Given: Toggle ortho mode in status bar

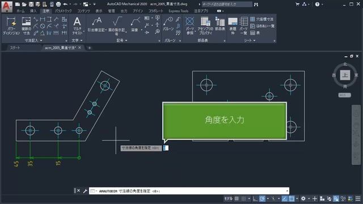Looking at the screenshot, I should [x=255, y=198].
